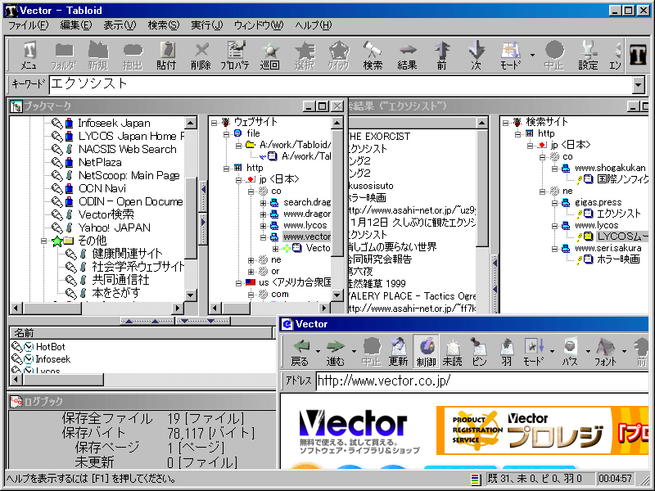Open the 実行(J) menu
Viewport: 655px width, 491px height.
tap(207, 25)
